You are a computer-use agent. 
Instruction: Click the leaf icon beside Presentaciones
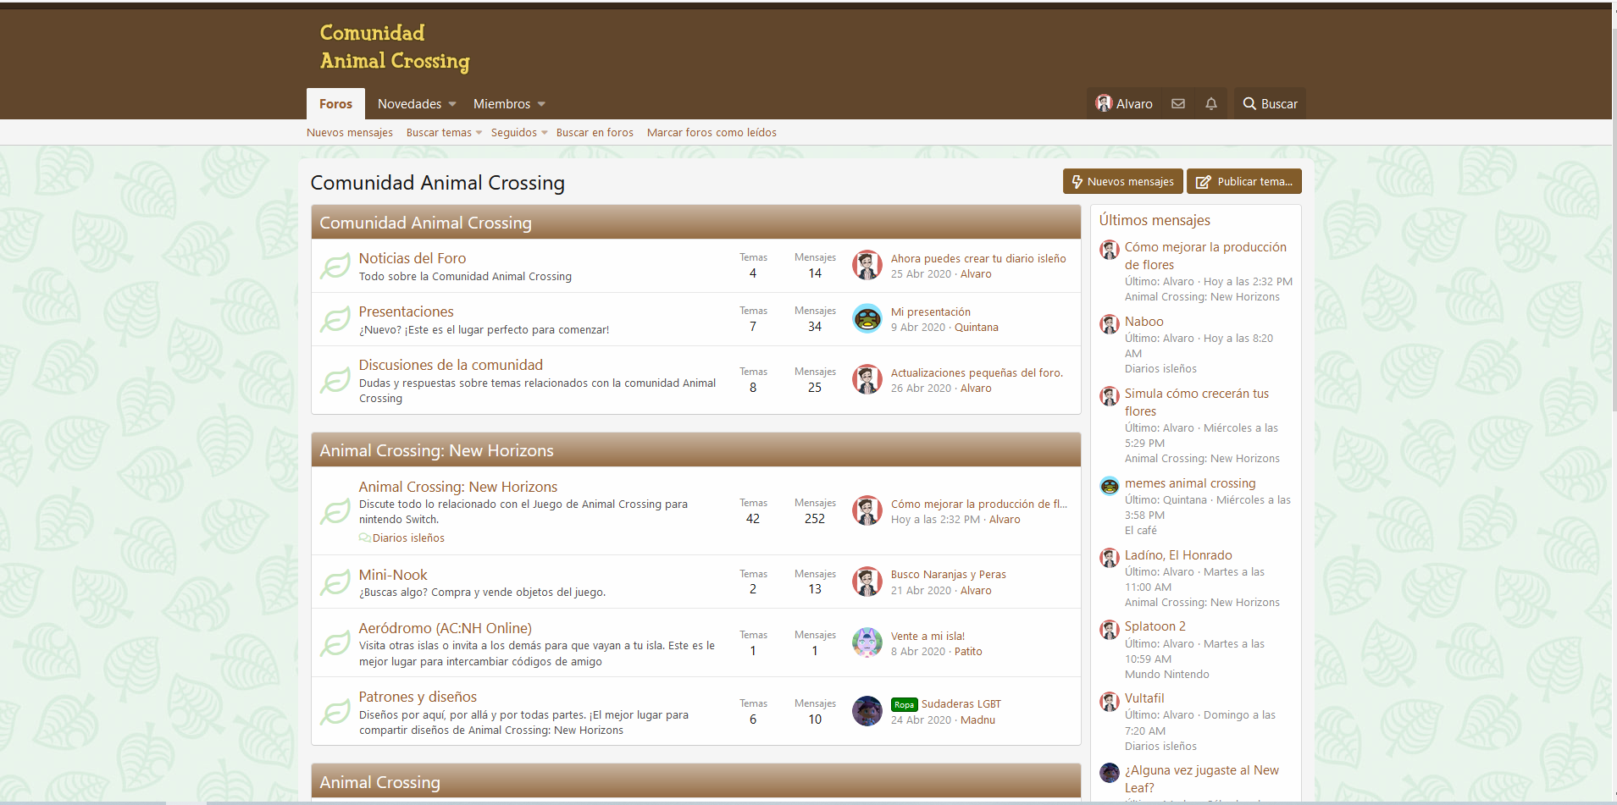335,320
